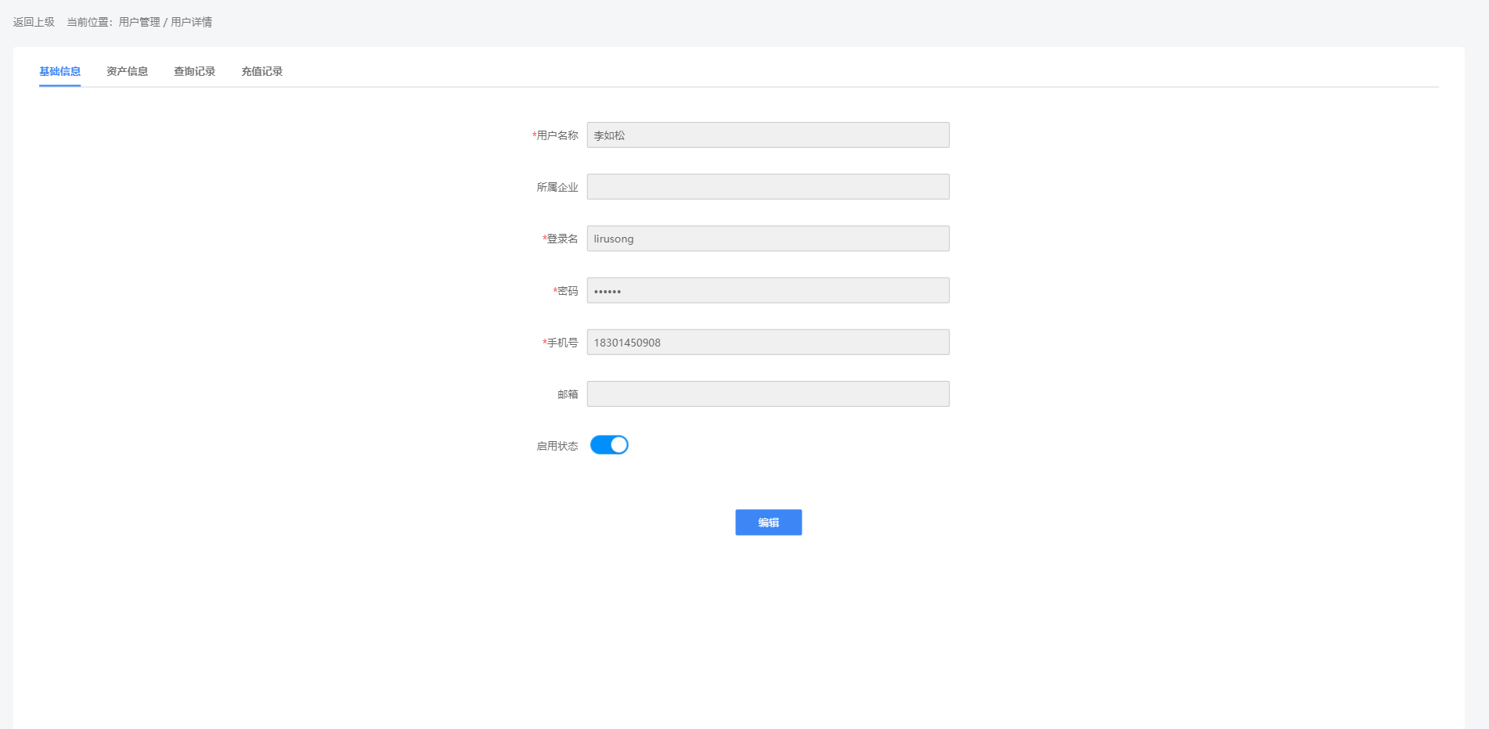Click the 手机号 field label
This screenshot has height=729, width=1489.
[x=562, y=343]
